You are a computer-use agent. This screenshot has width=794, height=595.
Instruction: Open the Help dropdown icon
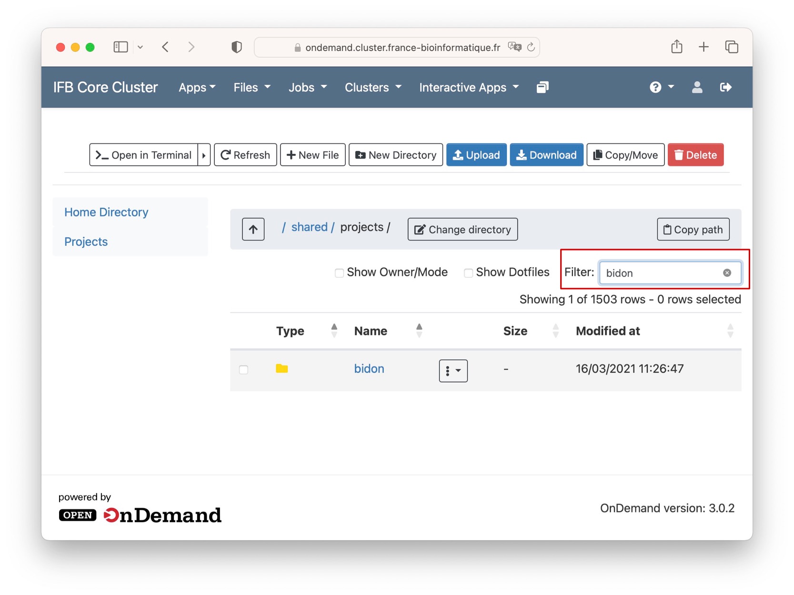(662, 87)
